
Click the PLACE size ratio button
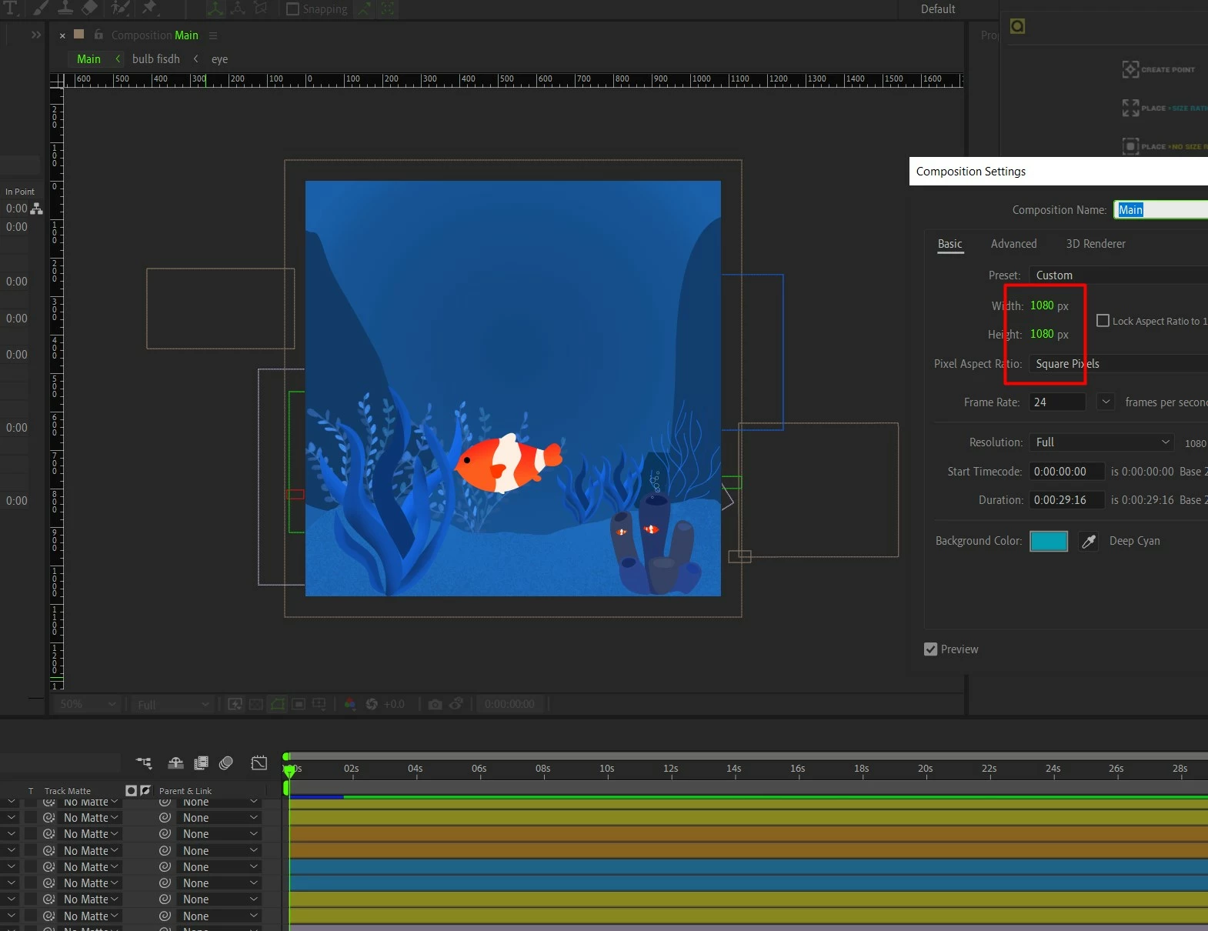pos(1164,108)
